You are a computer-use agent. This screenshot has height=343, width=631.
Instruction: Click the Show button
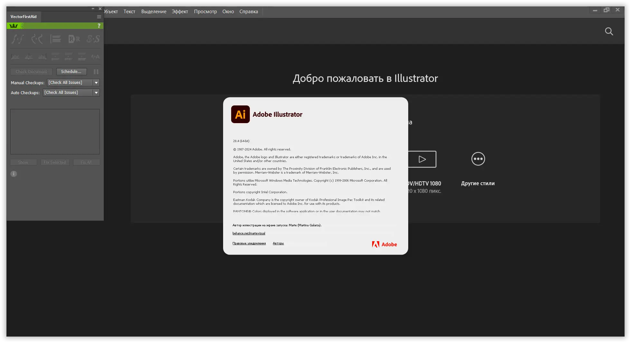[x=23, y=162]
